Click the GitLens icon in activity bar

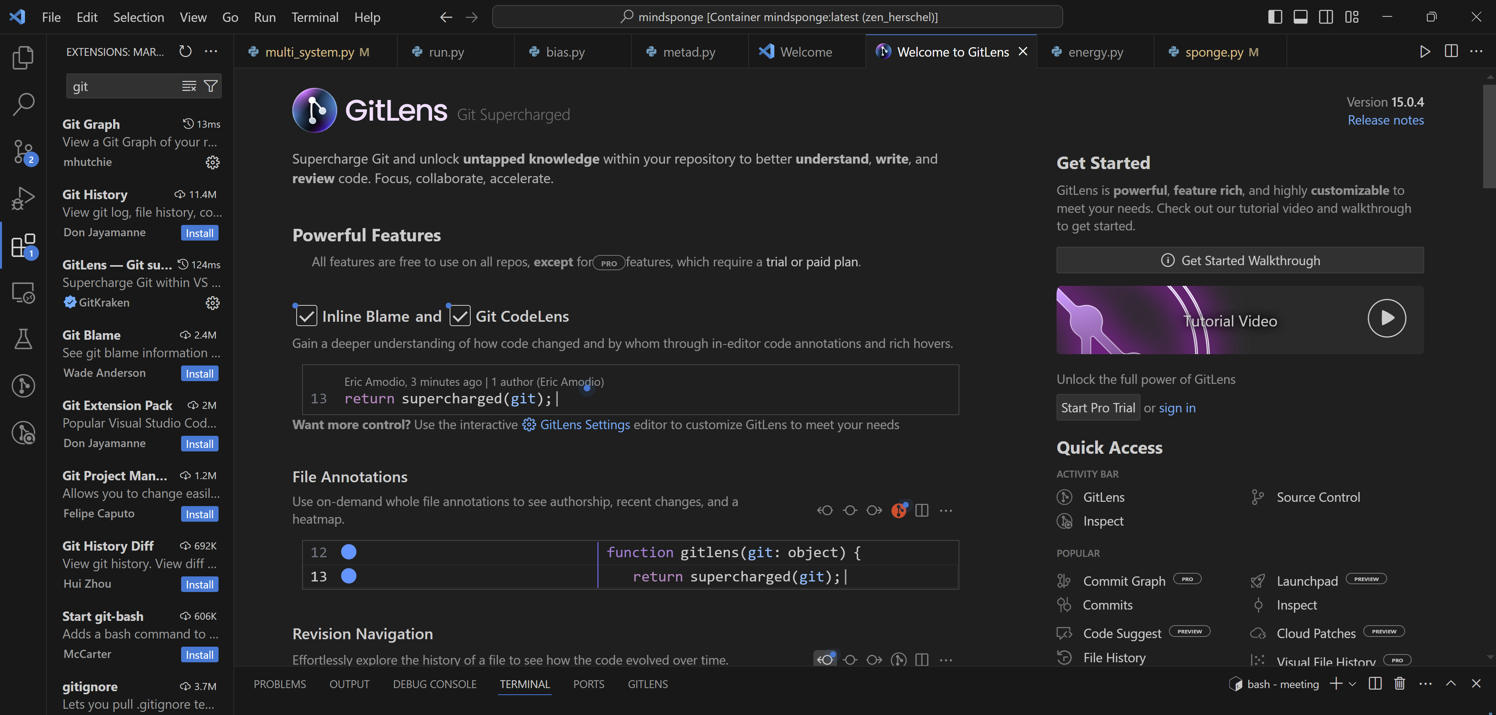click(x=23, y=386)
